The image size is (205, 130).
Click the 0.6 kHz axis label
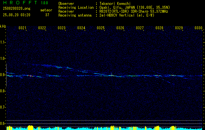click(x=3, y=123)
